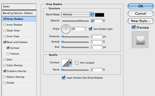
Task: Confirm with the OK button
Action: click(141, 6)
